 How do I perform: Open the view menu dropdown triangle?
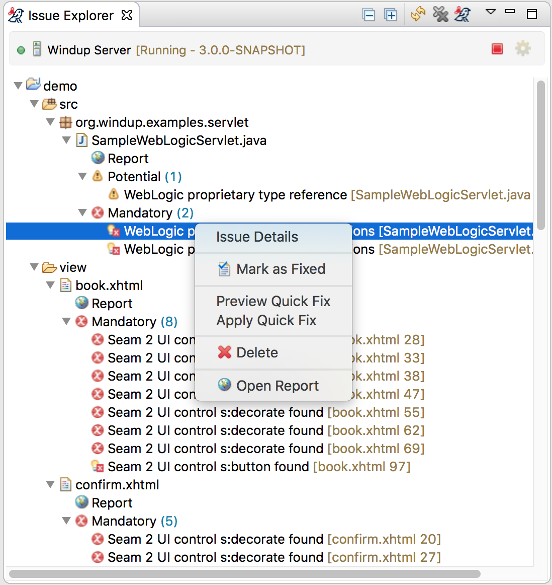[x=491, y=12]
